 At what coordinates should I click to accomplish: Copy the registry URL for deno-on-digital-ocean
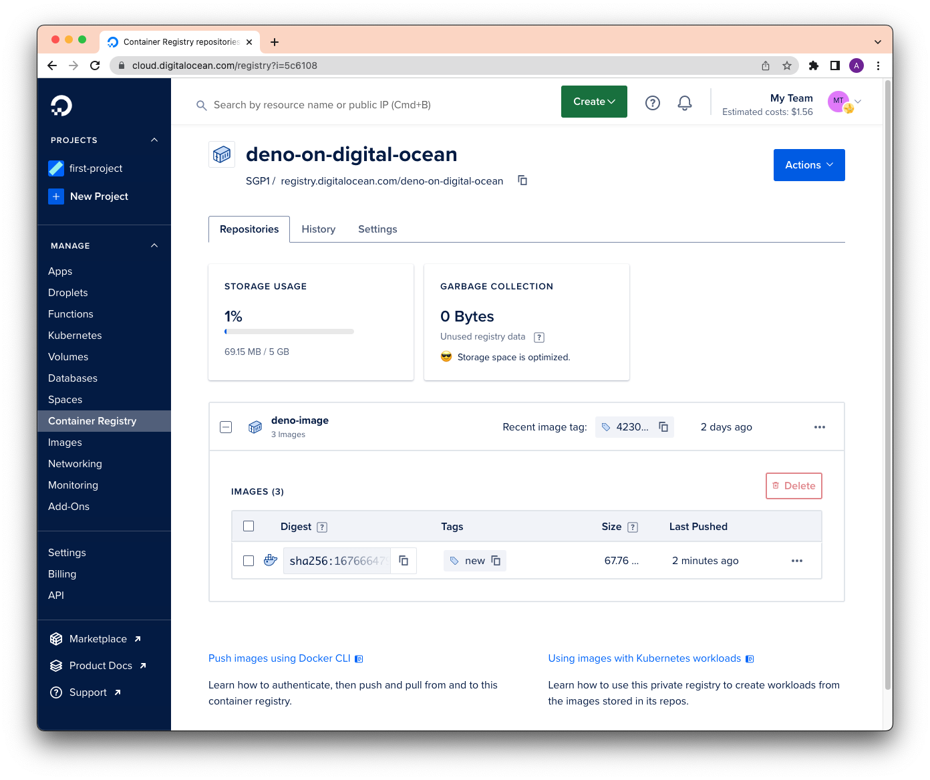(x=522, y=180)
